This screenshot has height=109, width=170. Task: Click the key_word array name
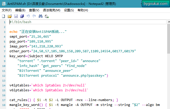click(17, 56)
